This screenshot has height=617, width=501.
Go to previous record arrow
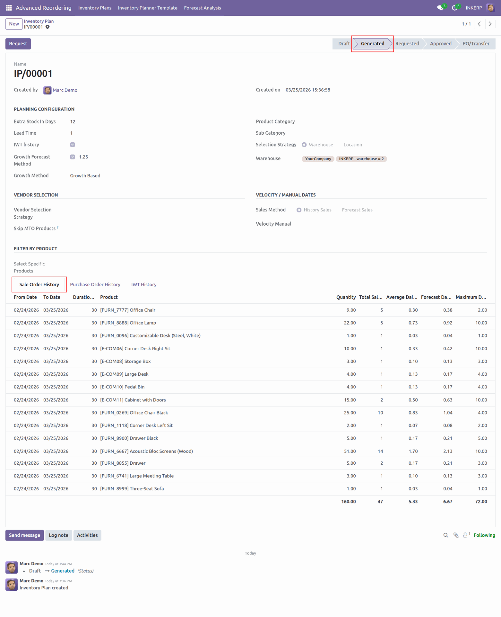(x=479, y=24)
